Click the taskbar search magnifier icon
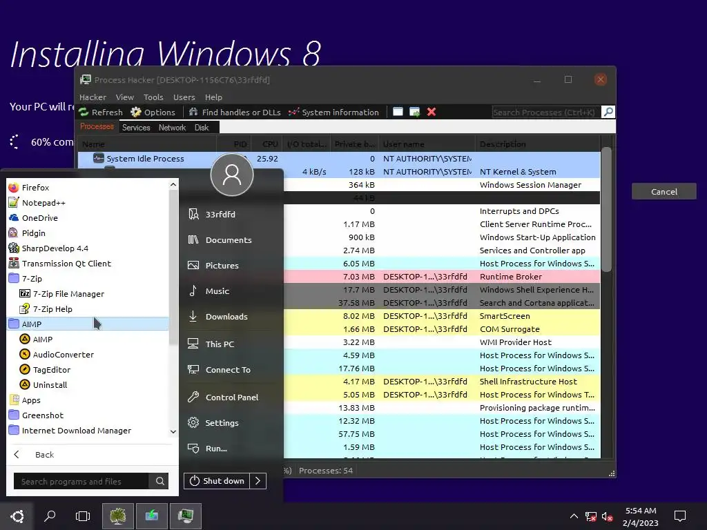Viewport: 707px width, 530px height. 50,516
